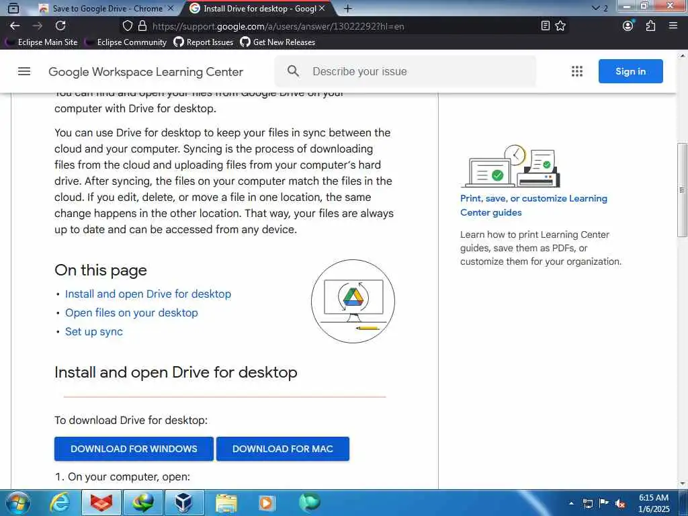Open the Firefox account icon

tap(628, 26)
